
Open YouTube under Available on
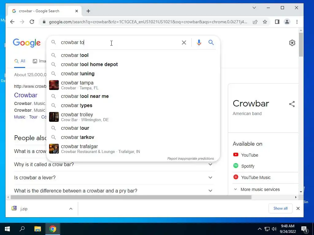coord(246,155)
